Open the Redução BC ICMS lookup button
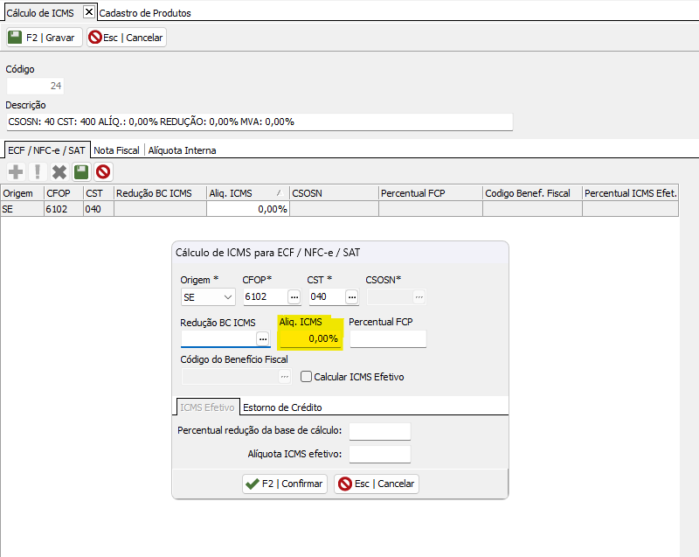 (262, 338)
